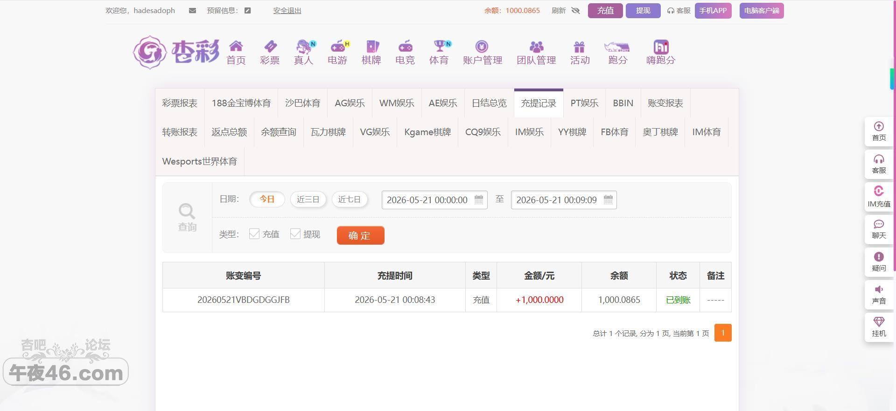This screenshot has width=896, height=411.
Task: Click the start date input field
Action: click(x=434, y=200)
